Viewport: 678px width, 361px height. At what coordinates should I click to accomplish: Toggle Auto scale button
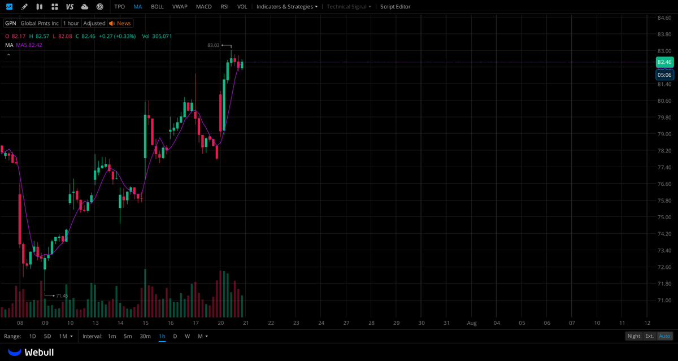coord(665,336)
